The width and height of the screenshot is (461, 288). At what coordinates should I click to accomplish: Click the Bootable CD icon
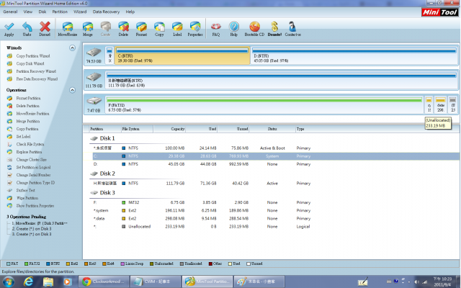tap(254, 27)
